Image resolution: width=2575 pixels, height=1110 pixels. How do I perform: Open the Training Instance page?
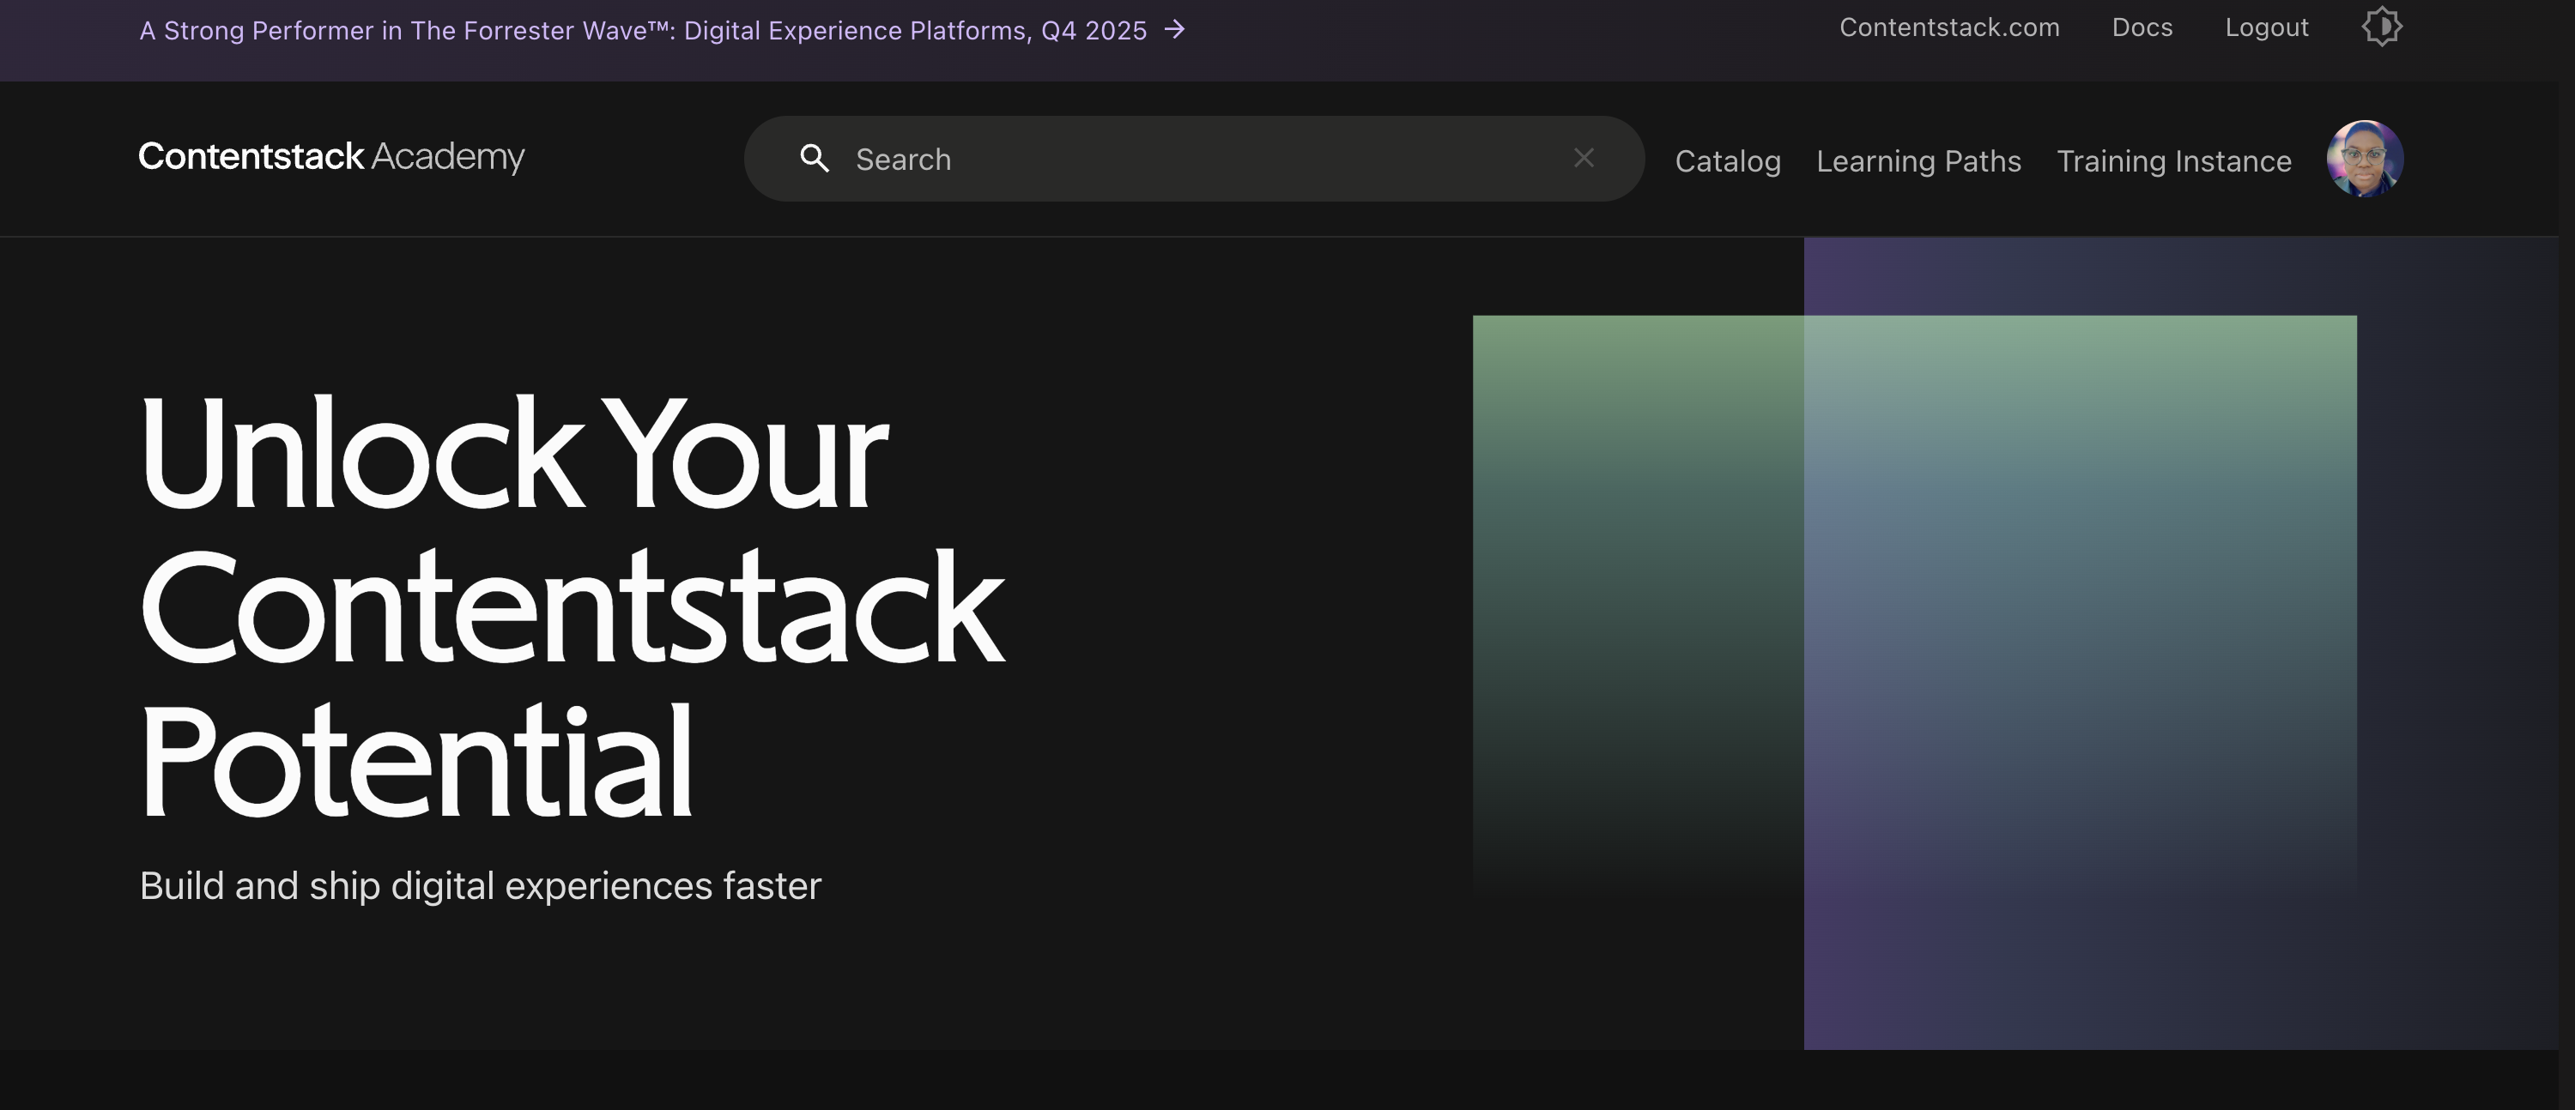click(2173, 161)
